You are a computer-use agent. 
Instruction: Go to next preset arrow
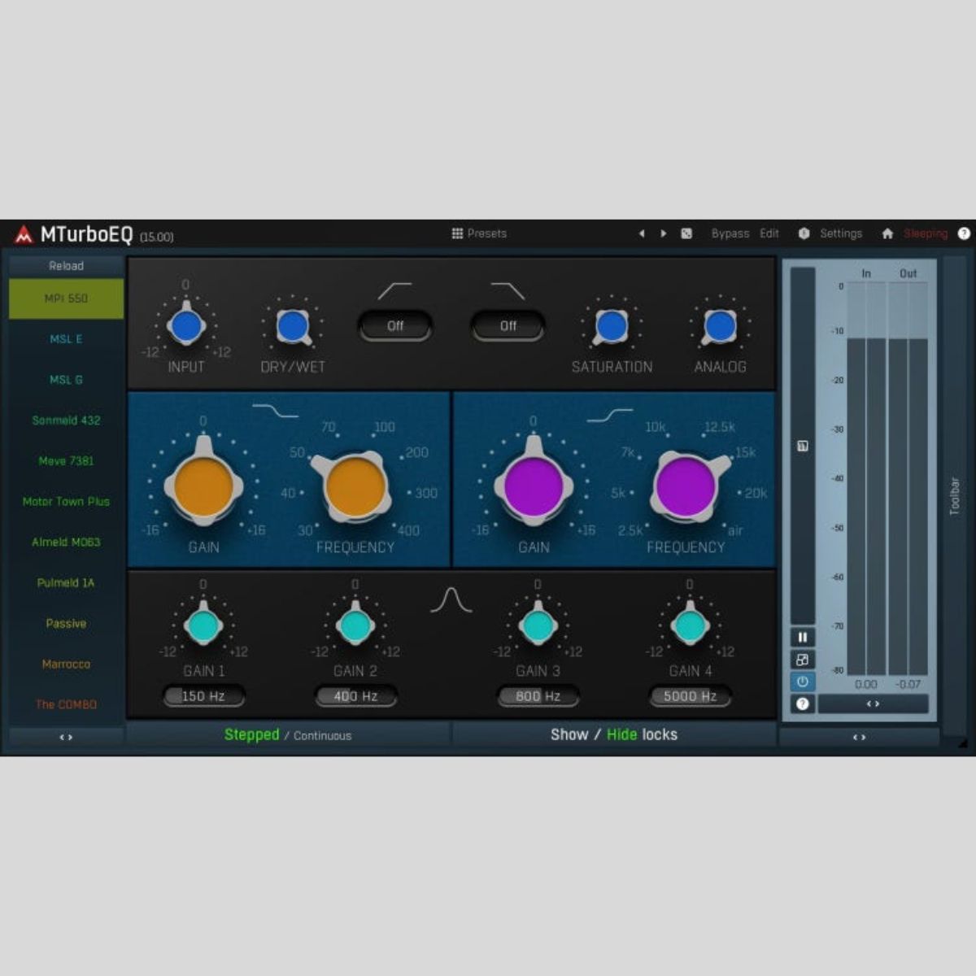click(664, 233)
